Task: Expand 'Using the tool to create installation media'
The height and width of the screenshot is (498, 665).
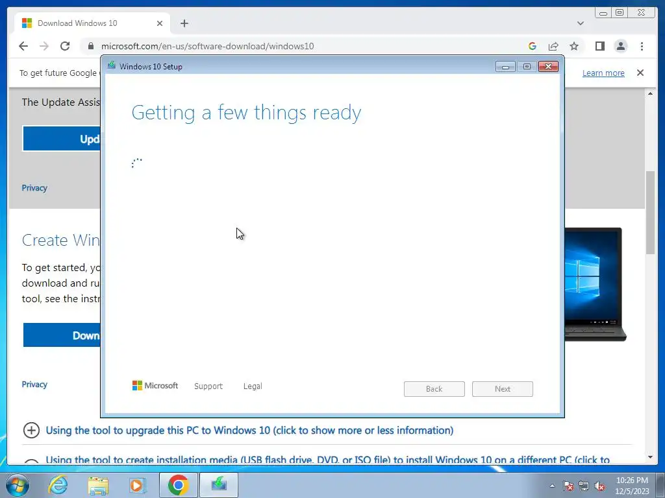Action: [x=327, y=460]
